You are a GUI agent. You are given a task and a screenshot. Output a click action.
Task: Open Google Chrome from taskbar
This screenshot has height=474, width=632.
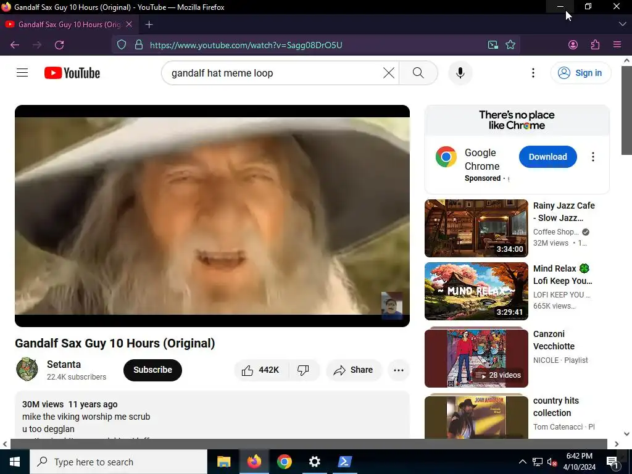(x=284, y=462)
